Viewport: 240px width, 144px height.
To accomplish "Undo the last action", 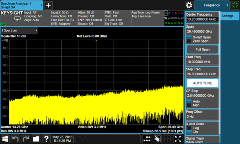I will point(16,139).
